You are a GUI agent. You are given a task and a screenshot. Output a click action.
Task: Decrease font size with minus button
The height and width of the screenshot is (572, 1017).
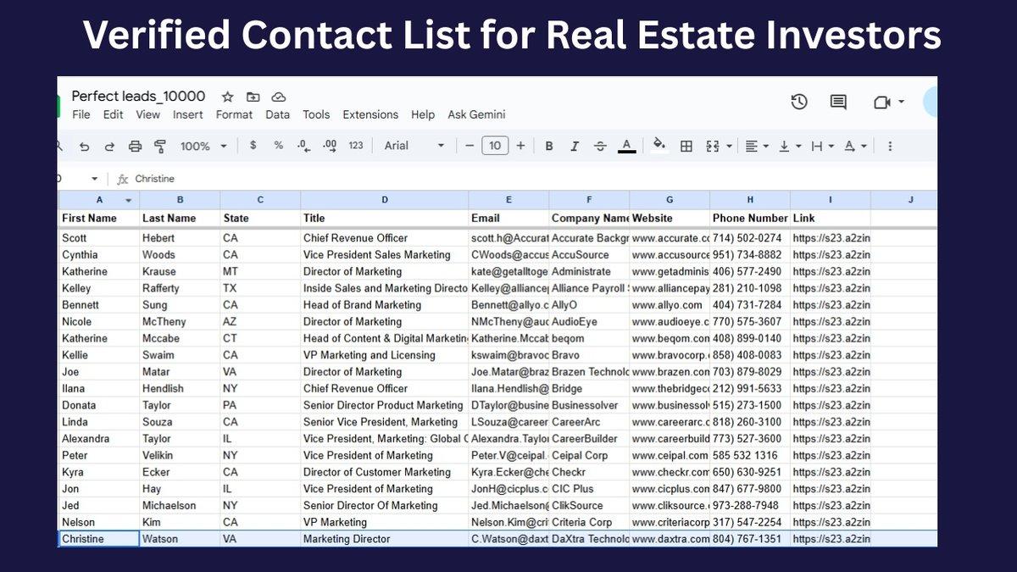coord(470,146)
